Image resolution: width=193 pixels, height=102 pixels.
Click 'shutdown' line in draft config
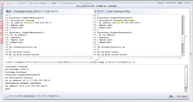pyautogui.click(x=104, y=37)
